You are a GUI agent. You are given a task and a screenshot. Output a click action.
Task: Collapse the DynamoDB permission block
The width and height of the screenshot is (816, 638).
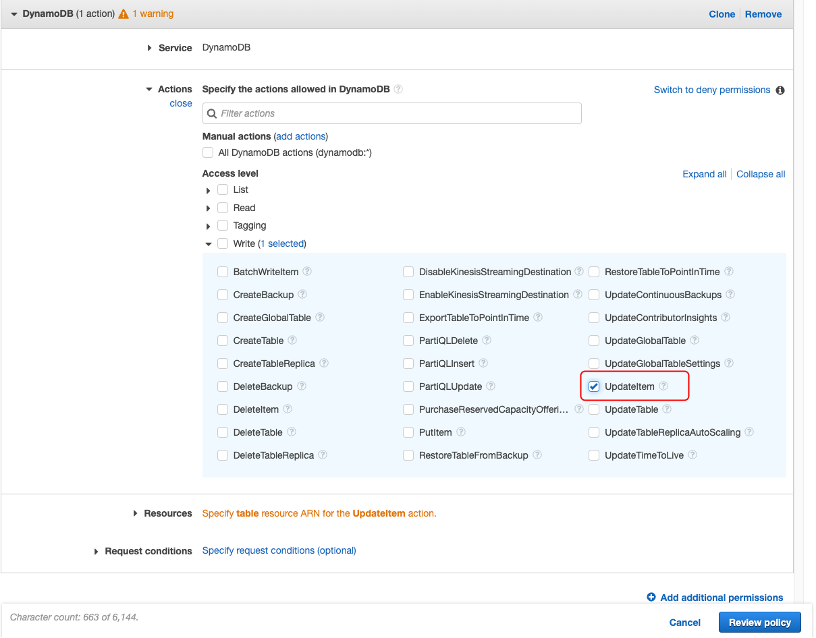point(14,14)
